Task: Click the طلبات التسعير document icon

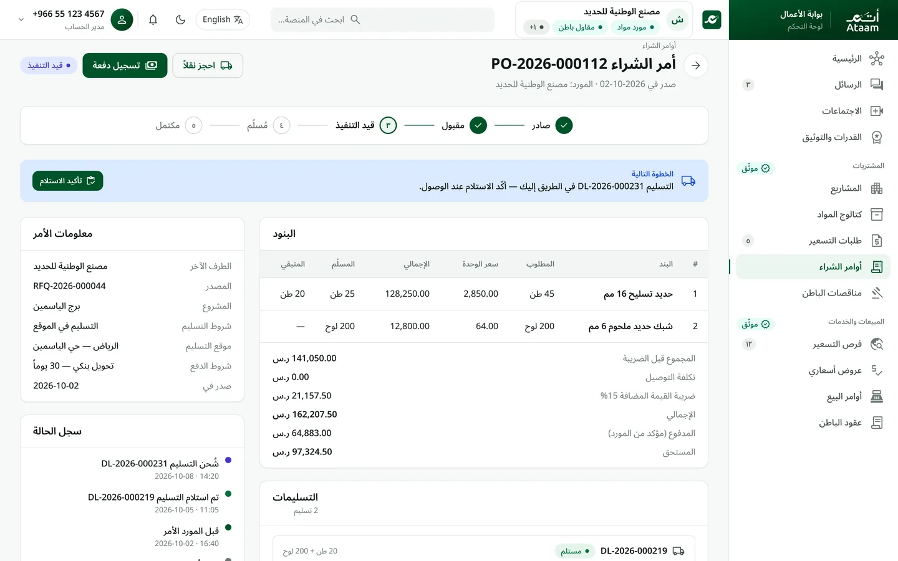Action: [877, 241]
